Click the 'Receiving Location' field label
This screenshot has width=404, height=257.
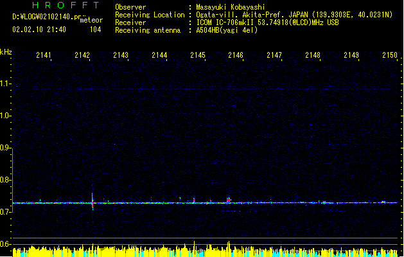[150, 15]
